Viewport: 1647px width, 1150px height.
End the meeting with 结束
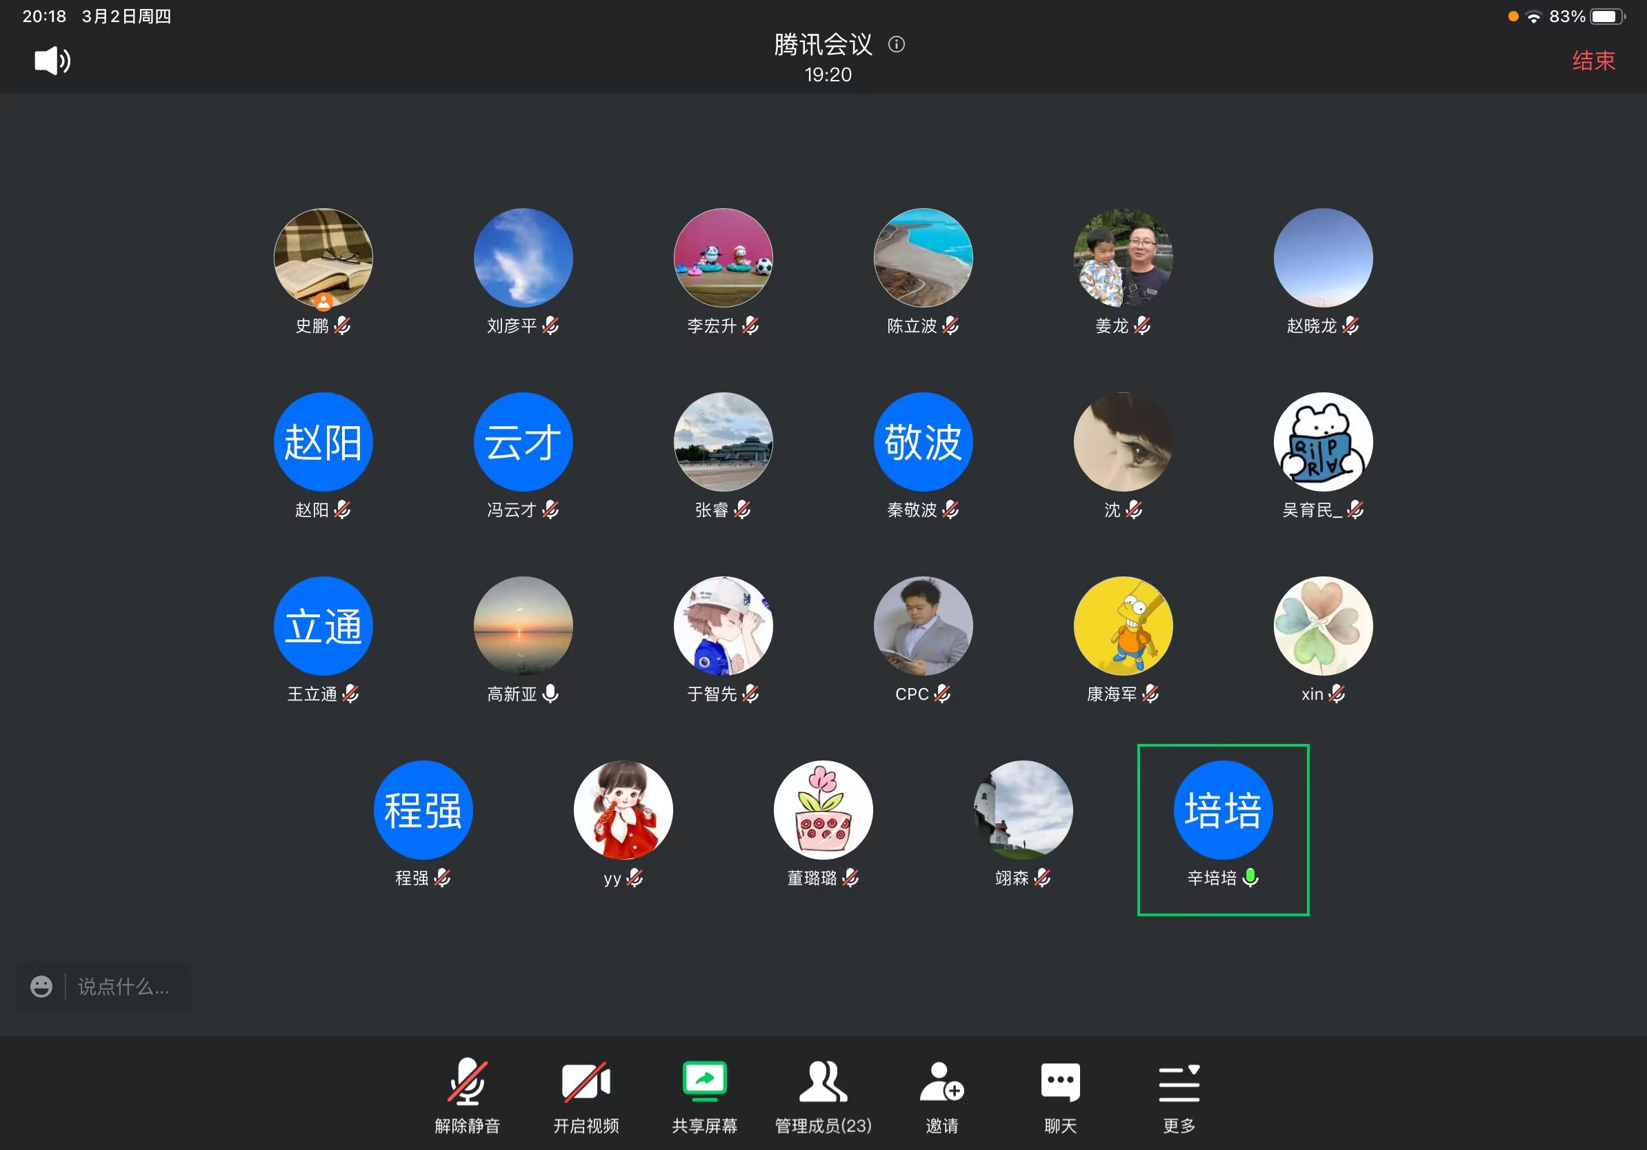tap(1593, 61)
